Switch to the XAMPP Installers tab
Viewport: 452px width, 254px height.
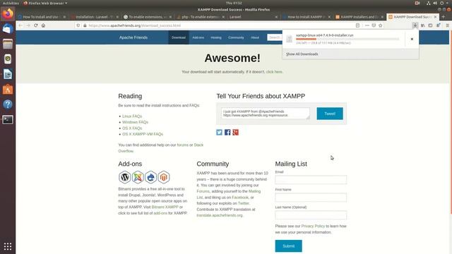(x=359, y=17)
